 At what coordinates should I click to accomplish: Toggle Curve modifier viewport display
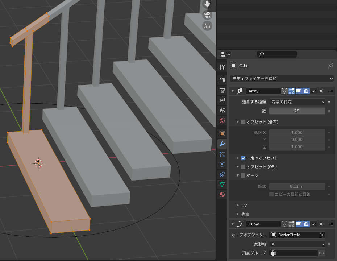[x=299, y=224]
